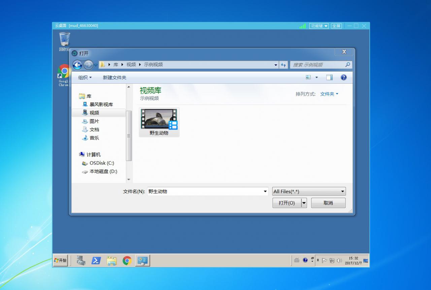Click the volume speaker tray icon
This screenshot has height=290, width=431.
tap(339, 260)
